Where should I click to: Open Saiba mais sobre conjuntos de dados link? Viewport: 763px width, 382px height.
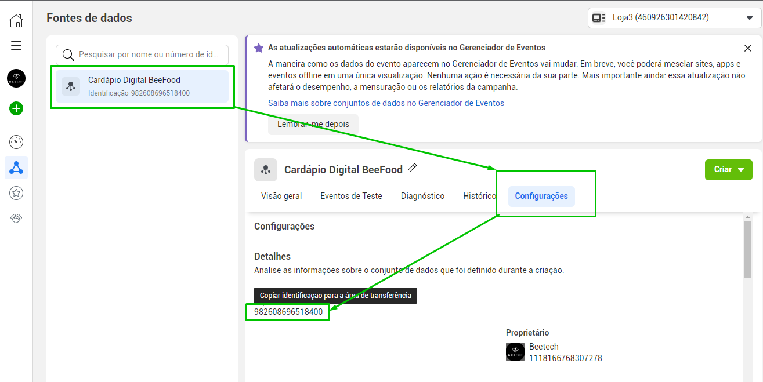[386, 103]
